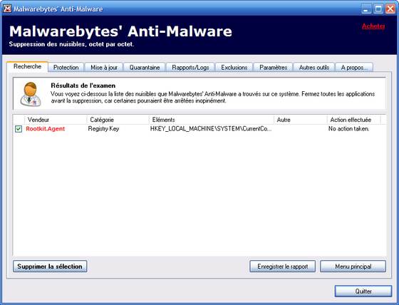This screenshot has height=305, width=399.
Task: Click Enregistrer le rapport button
Action: point(282,267)
